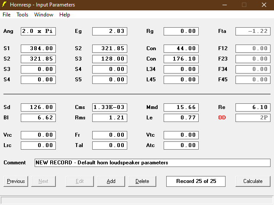Click the Vtc input field
Image resolution: width=274 pixels, height=205 pixels.
(x=181, y=135)
